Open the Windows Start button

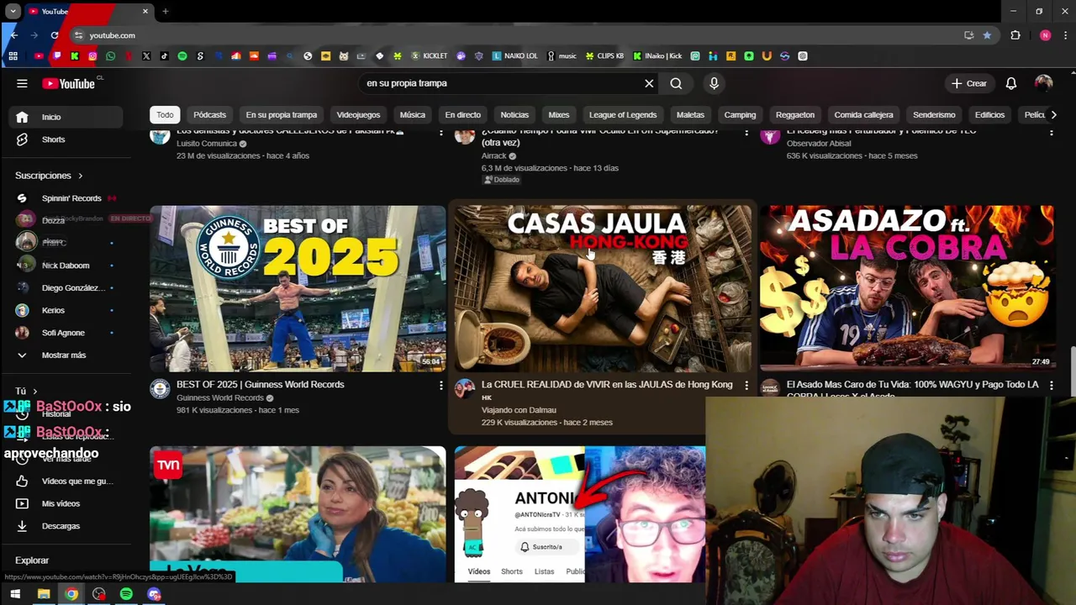[15, 594]
